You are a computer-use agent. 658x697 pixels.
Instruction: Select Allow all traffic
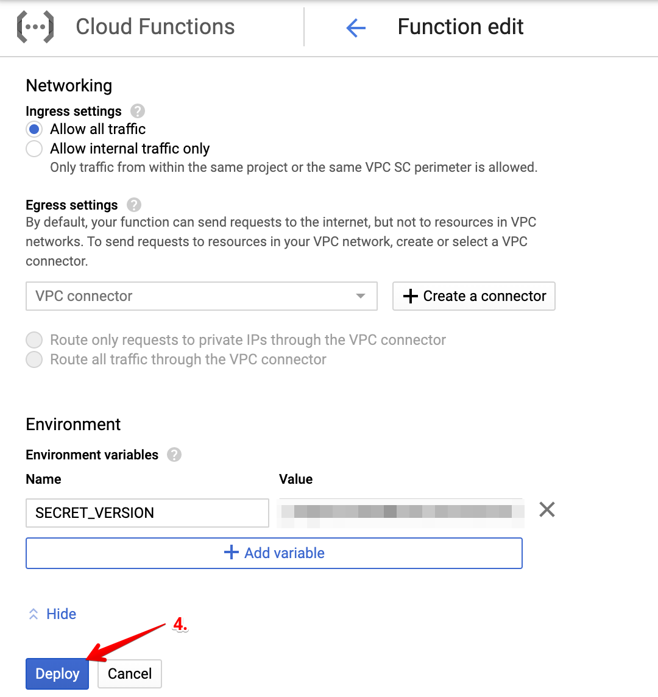34,129
